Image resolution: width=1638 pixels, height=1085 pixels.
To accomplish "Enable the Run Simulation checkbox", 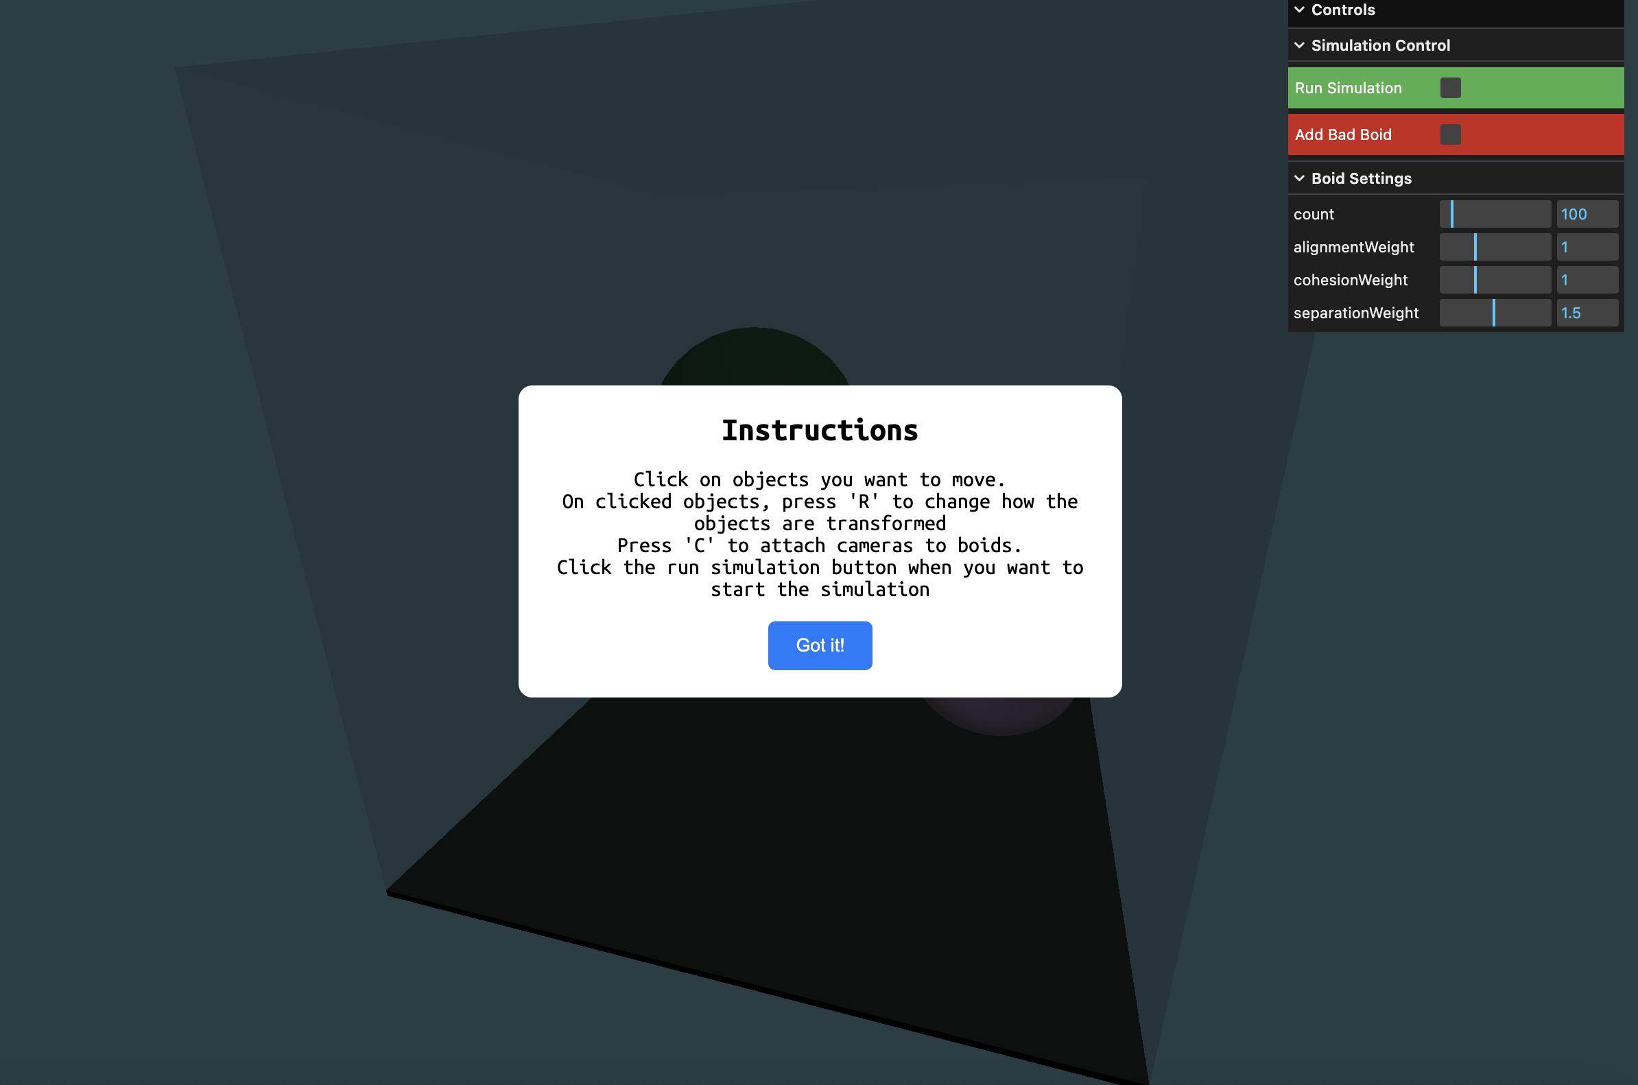I will tap(1450, 88).
